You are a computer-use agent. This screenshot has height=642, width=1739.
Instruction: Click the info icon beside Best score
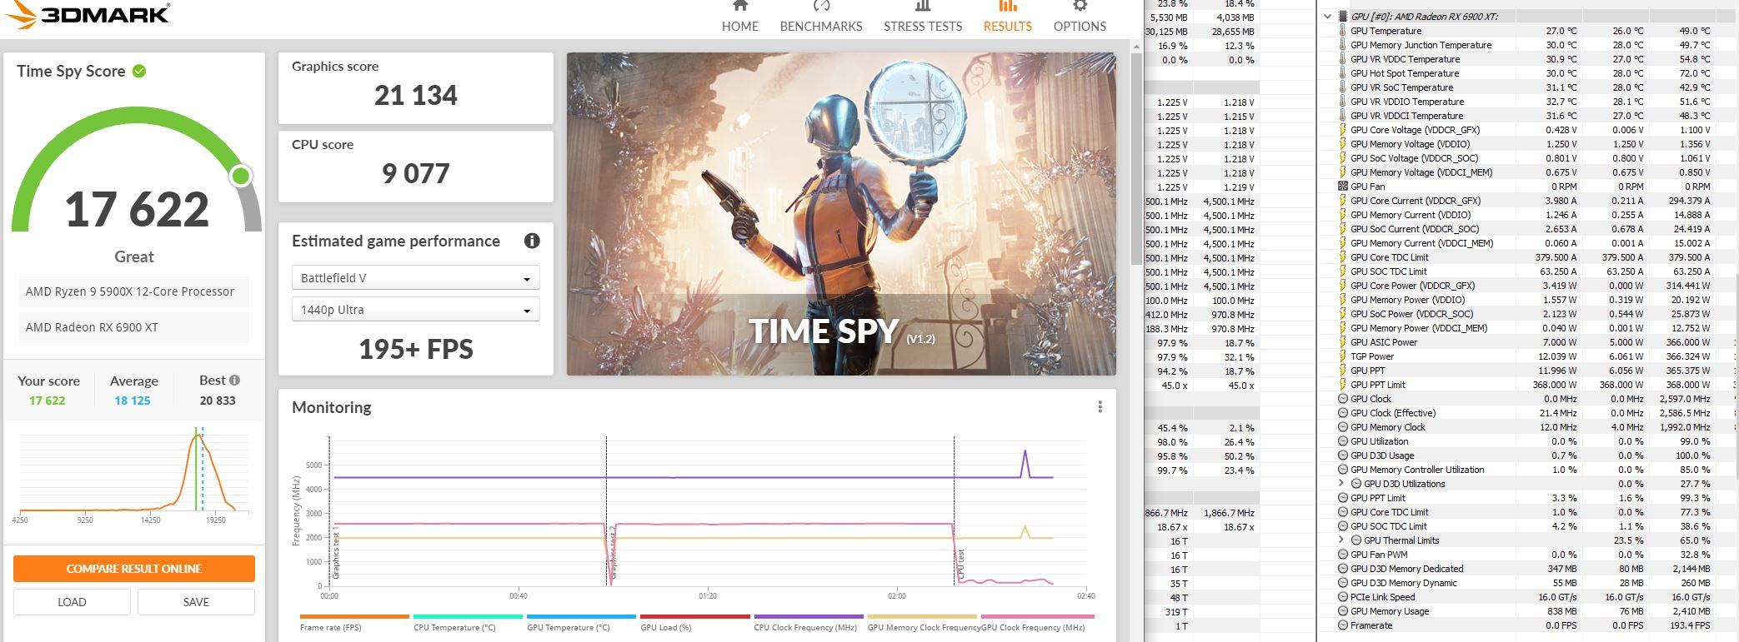pyautogui.click(x=235, y=380)
